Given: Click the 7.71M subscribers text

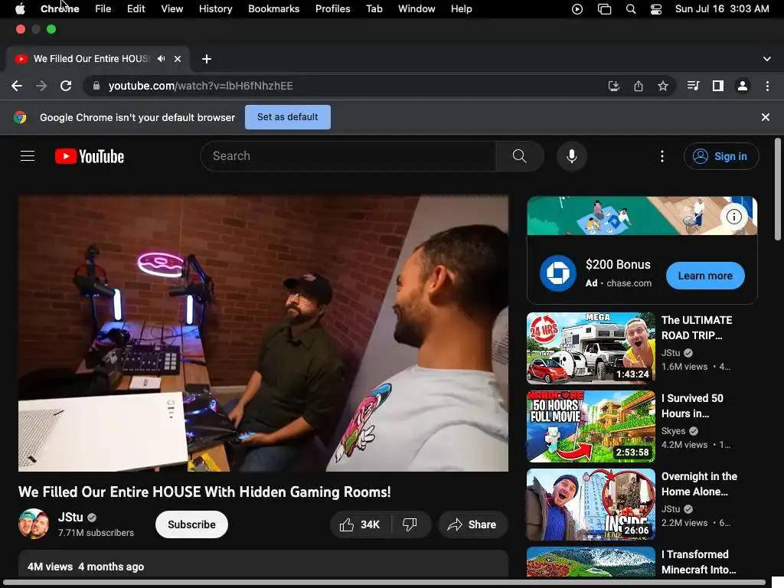Looking at the screenshot, I should (x=96, y=533).
